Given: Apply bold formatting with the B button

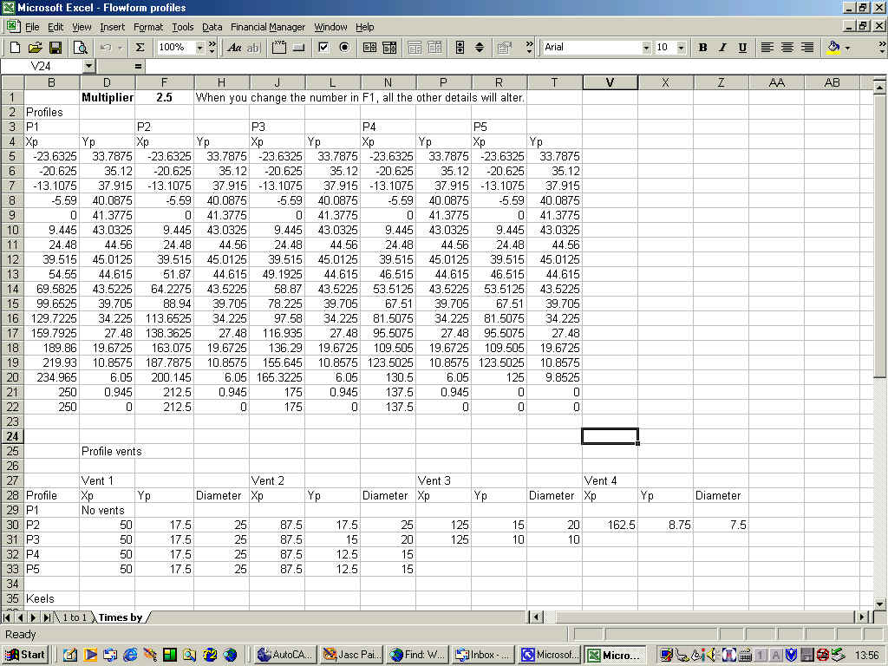Looking at the screenshot, I should coord(702,48).
